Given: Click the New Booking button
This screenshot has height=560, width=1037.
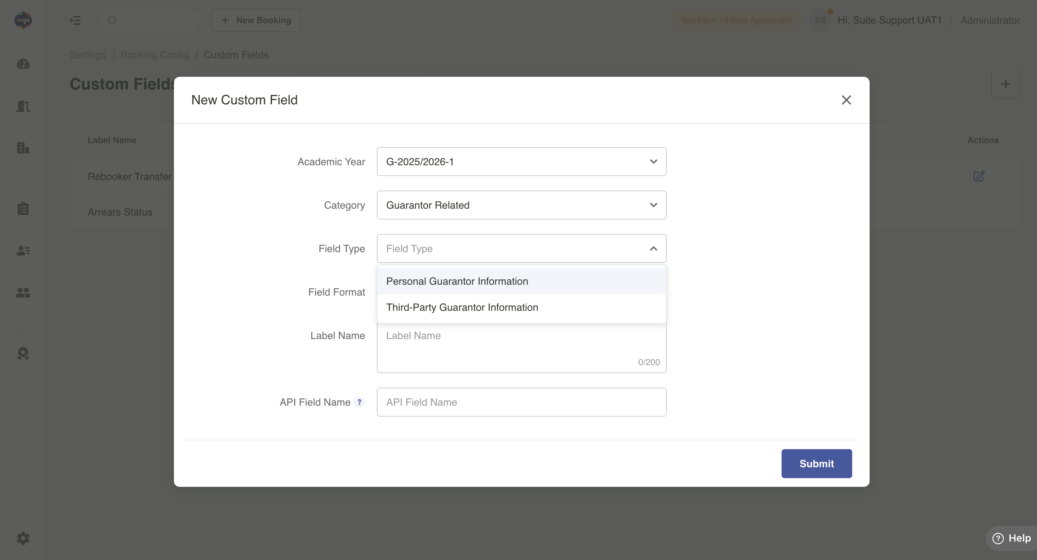Looking at the screenshot, I should (256, 20).
